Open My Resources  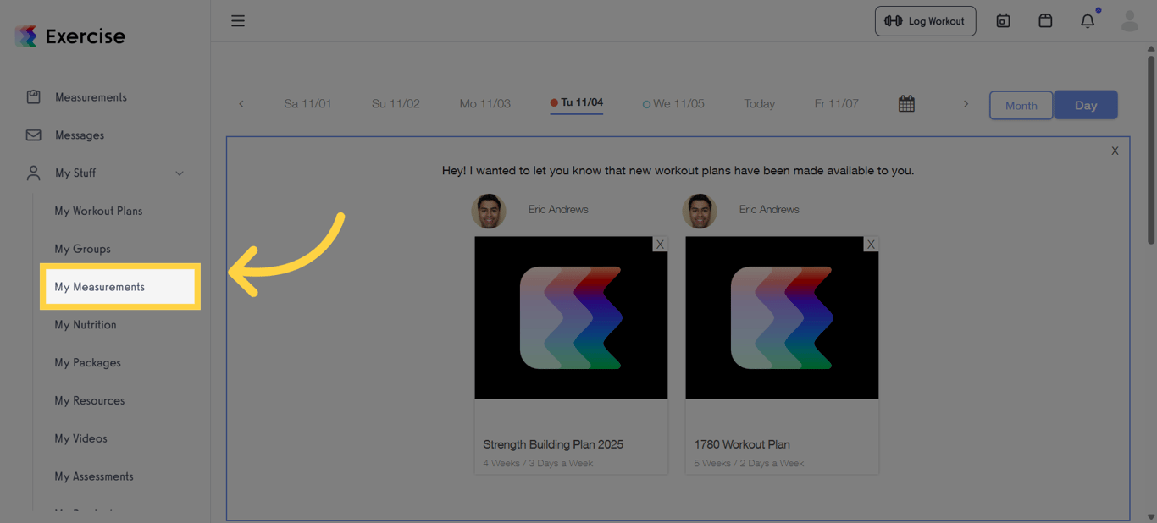[x=89, y=400]
